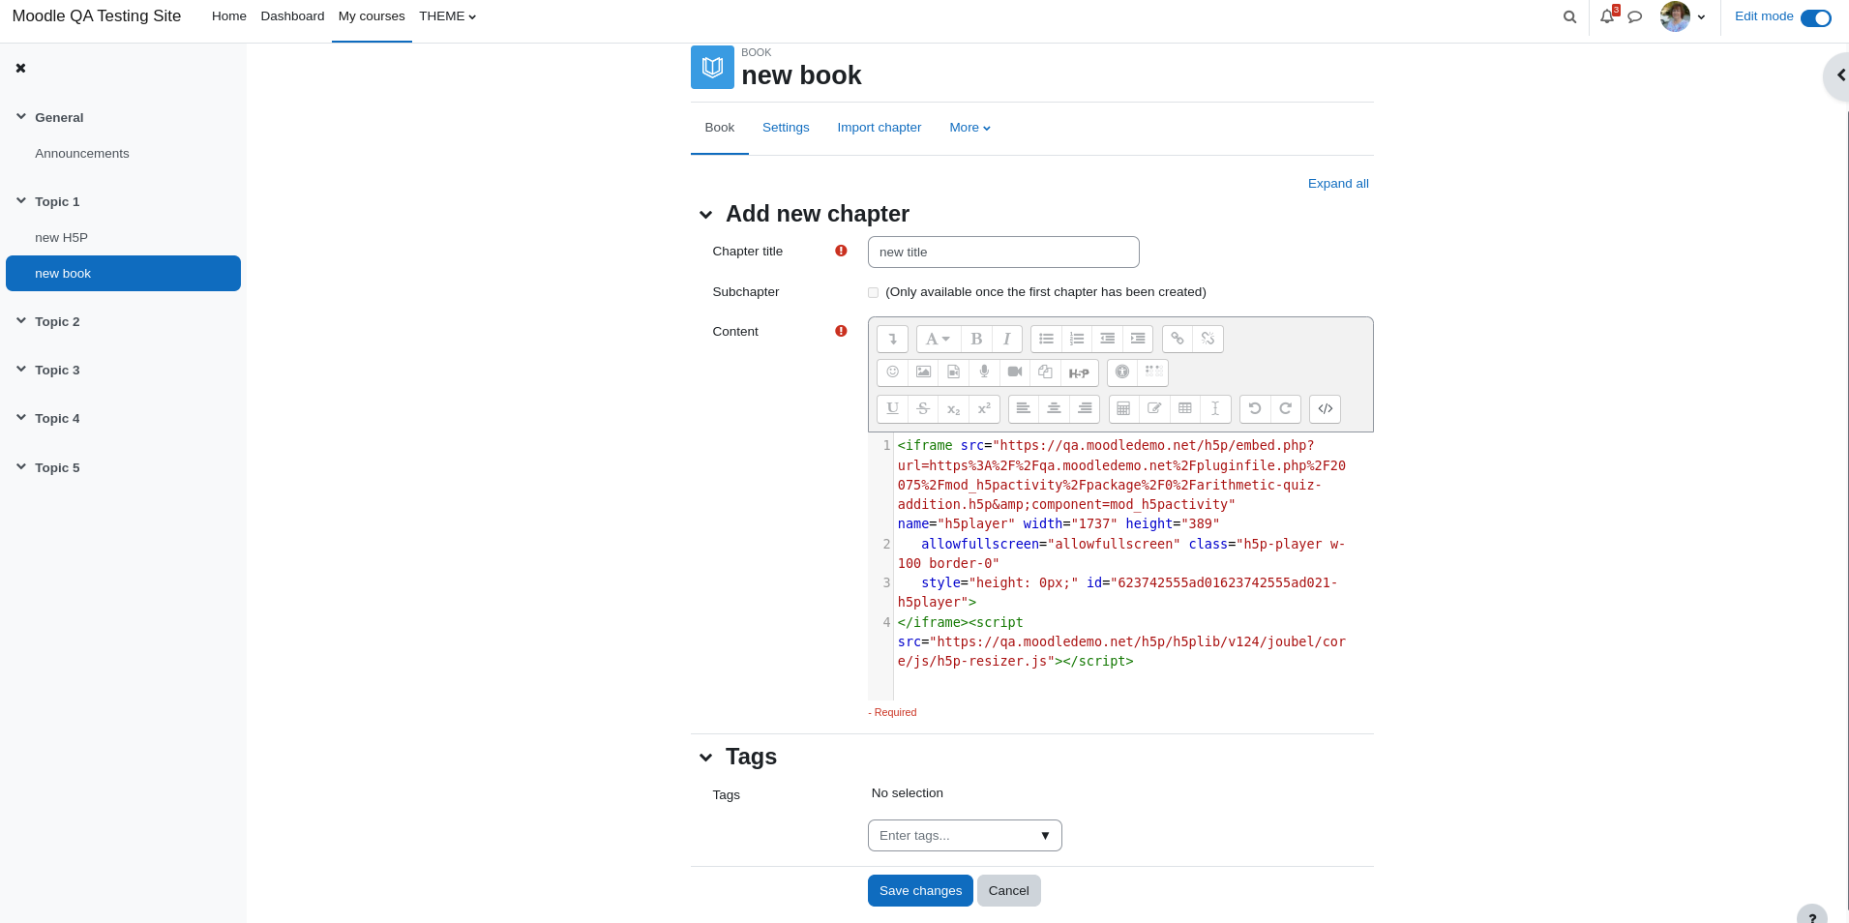Redo the last editor action
The height and width of the screenshot is (923, 1849).
click(x=1285, y=409)
